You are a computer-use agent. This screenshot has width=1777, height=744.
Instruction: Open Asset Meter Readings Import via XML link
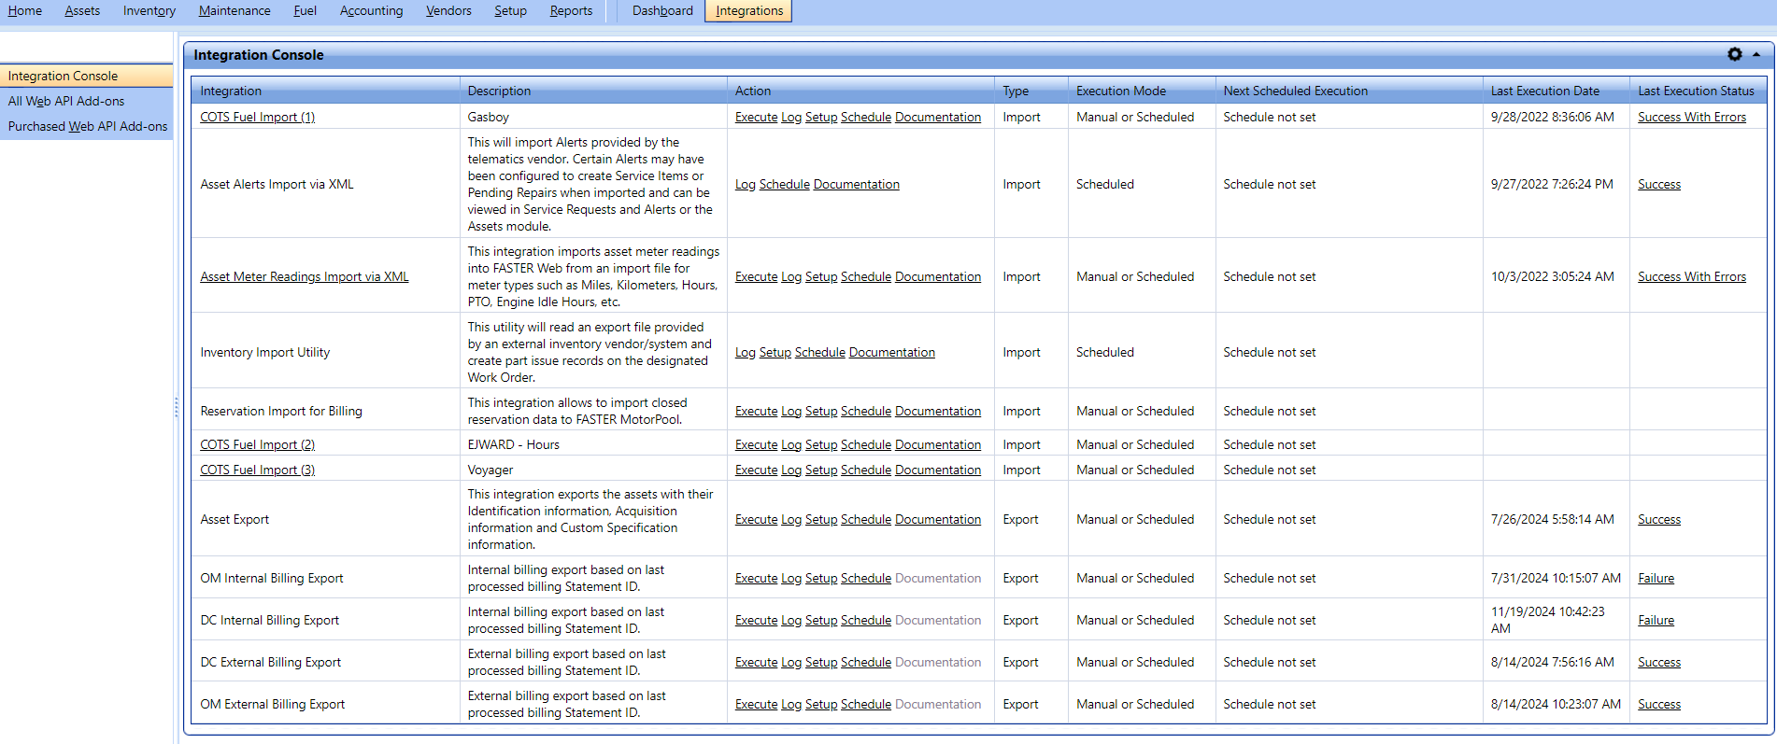[305, 276]
